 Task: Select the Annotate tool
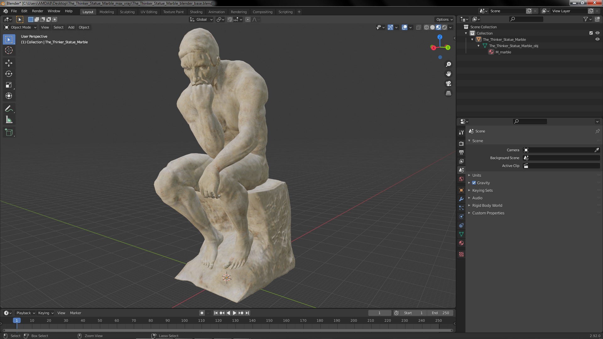9,109
